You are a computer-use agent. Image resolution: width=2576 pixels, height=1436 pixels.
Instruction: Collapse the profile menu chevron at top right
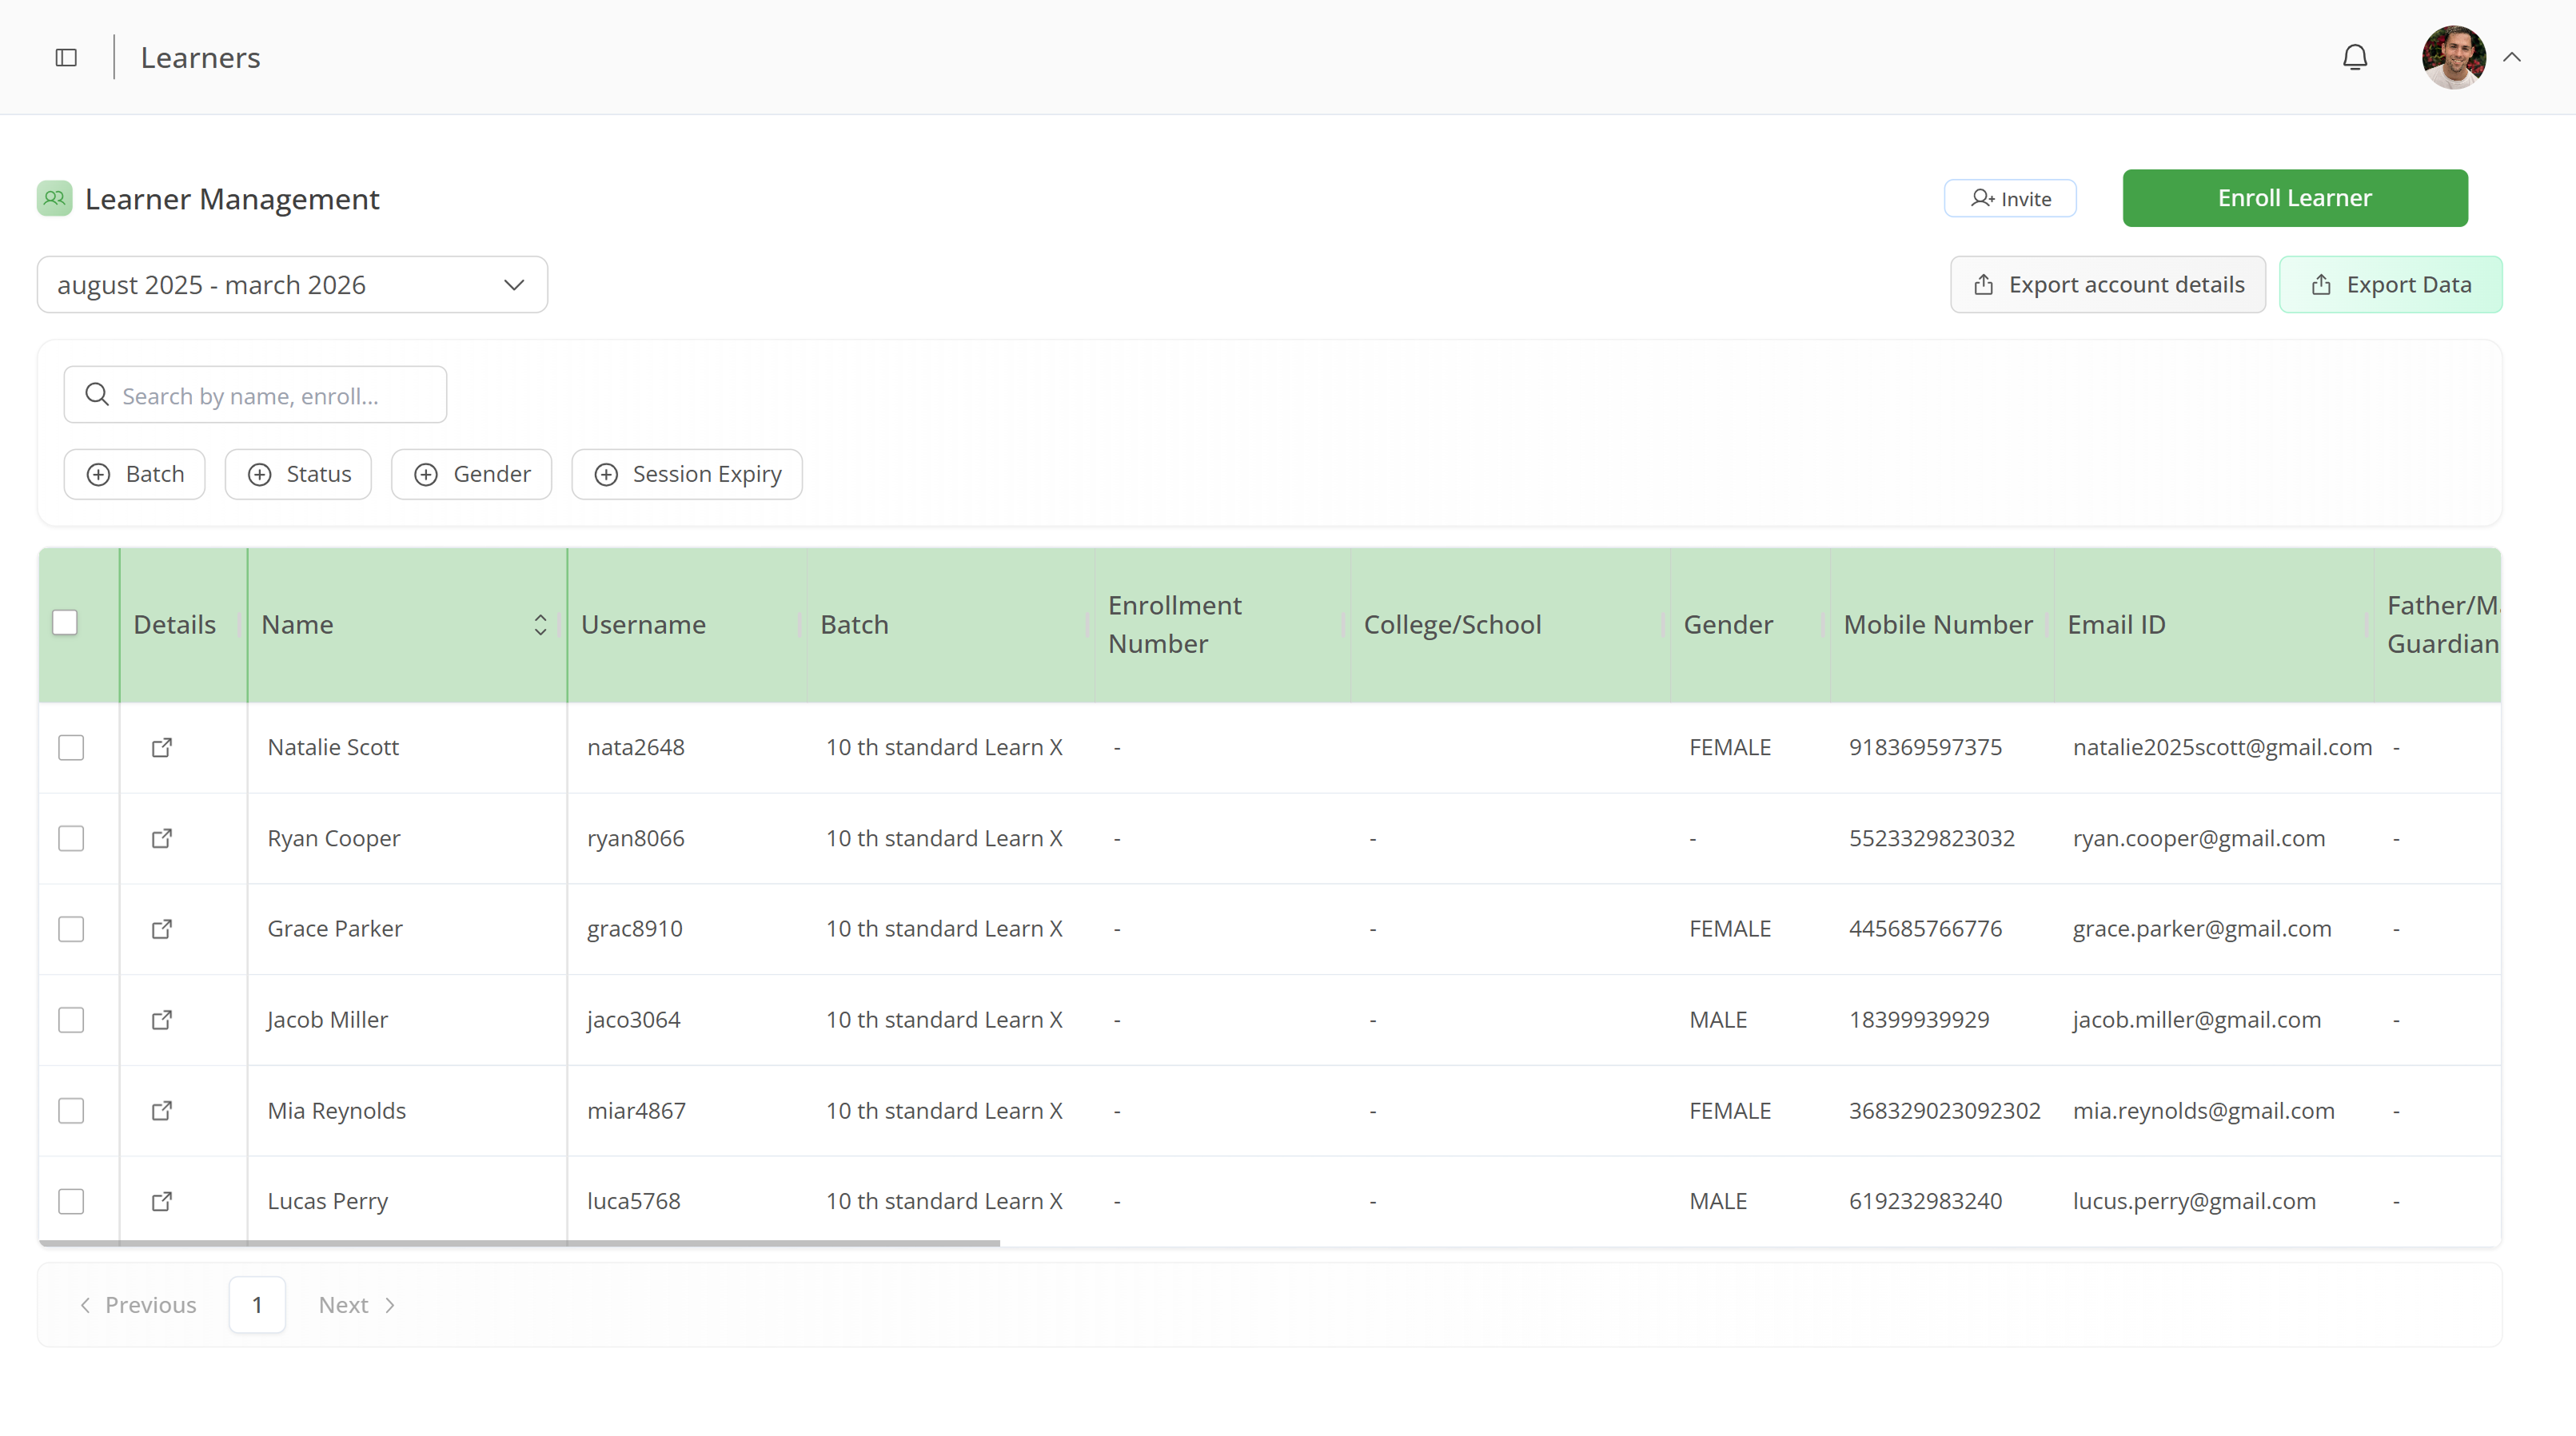2513,57
